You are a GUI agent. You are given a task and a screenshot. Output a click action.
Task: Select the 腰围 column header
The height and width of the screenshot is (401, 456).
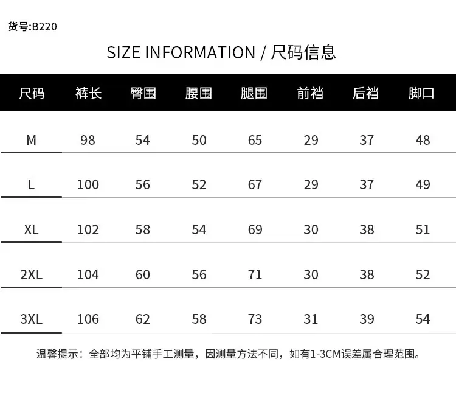point(199,94)
